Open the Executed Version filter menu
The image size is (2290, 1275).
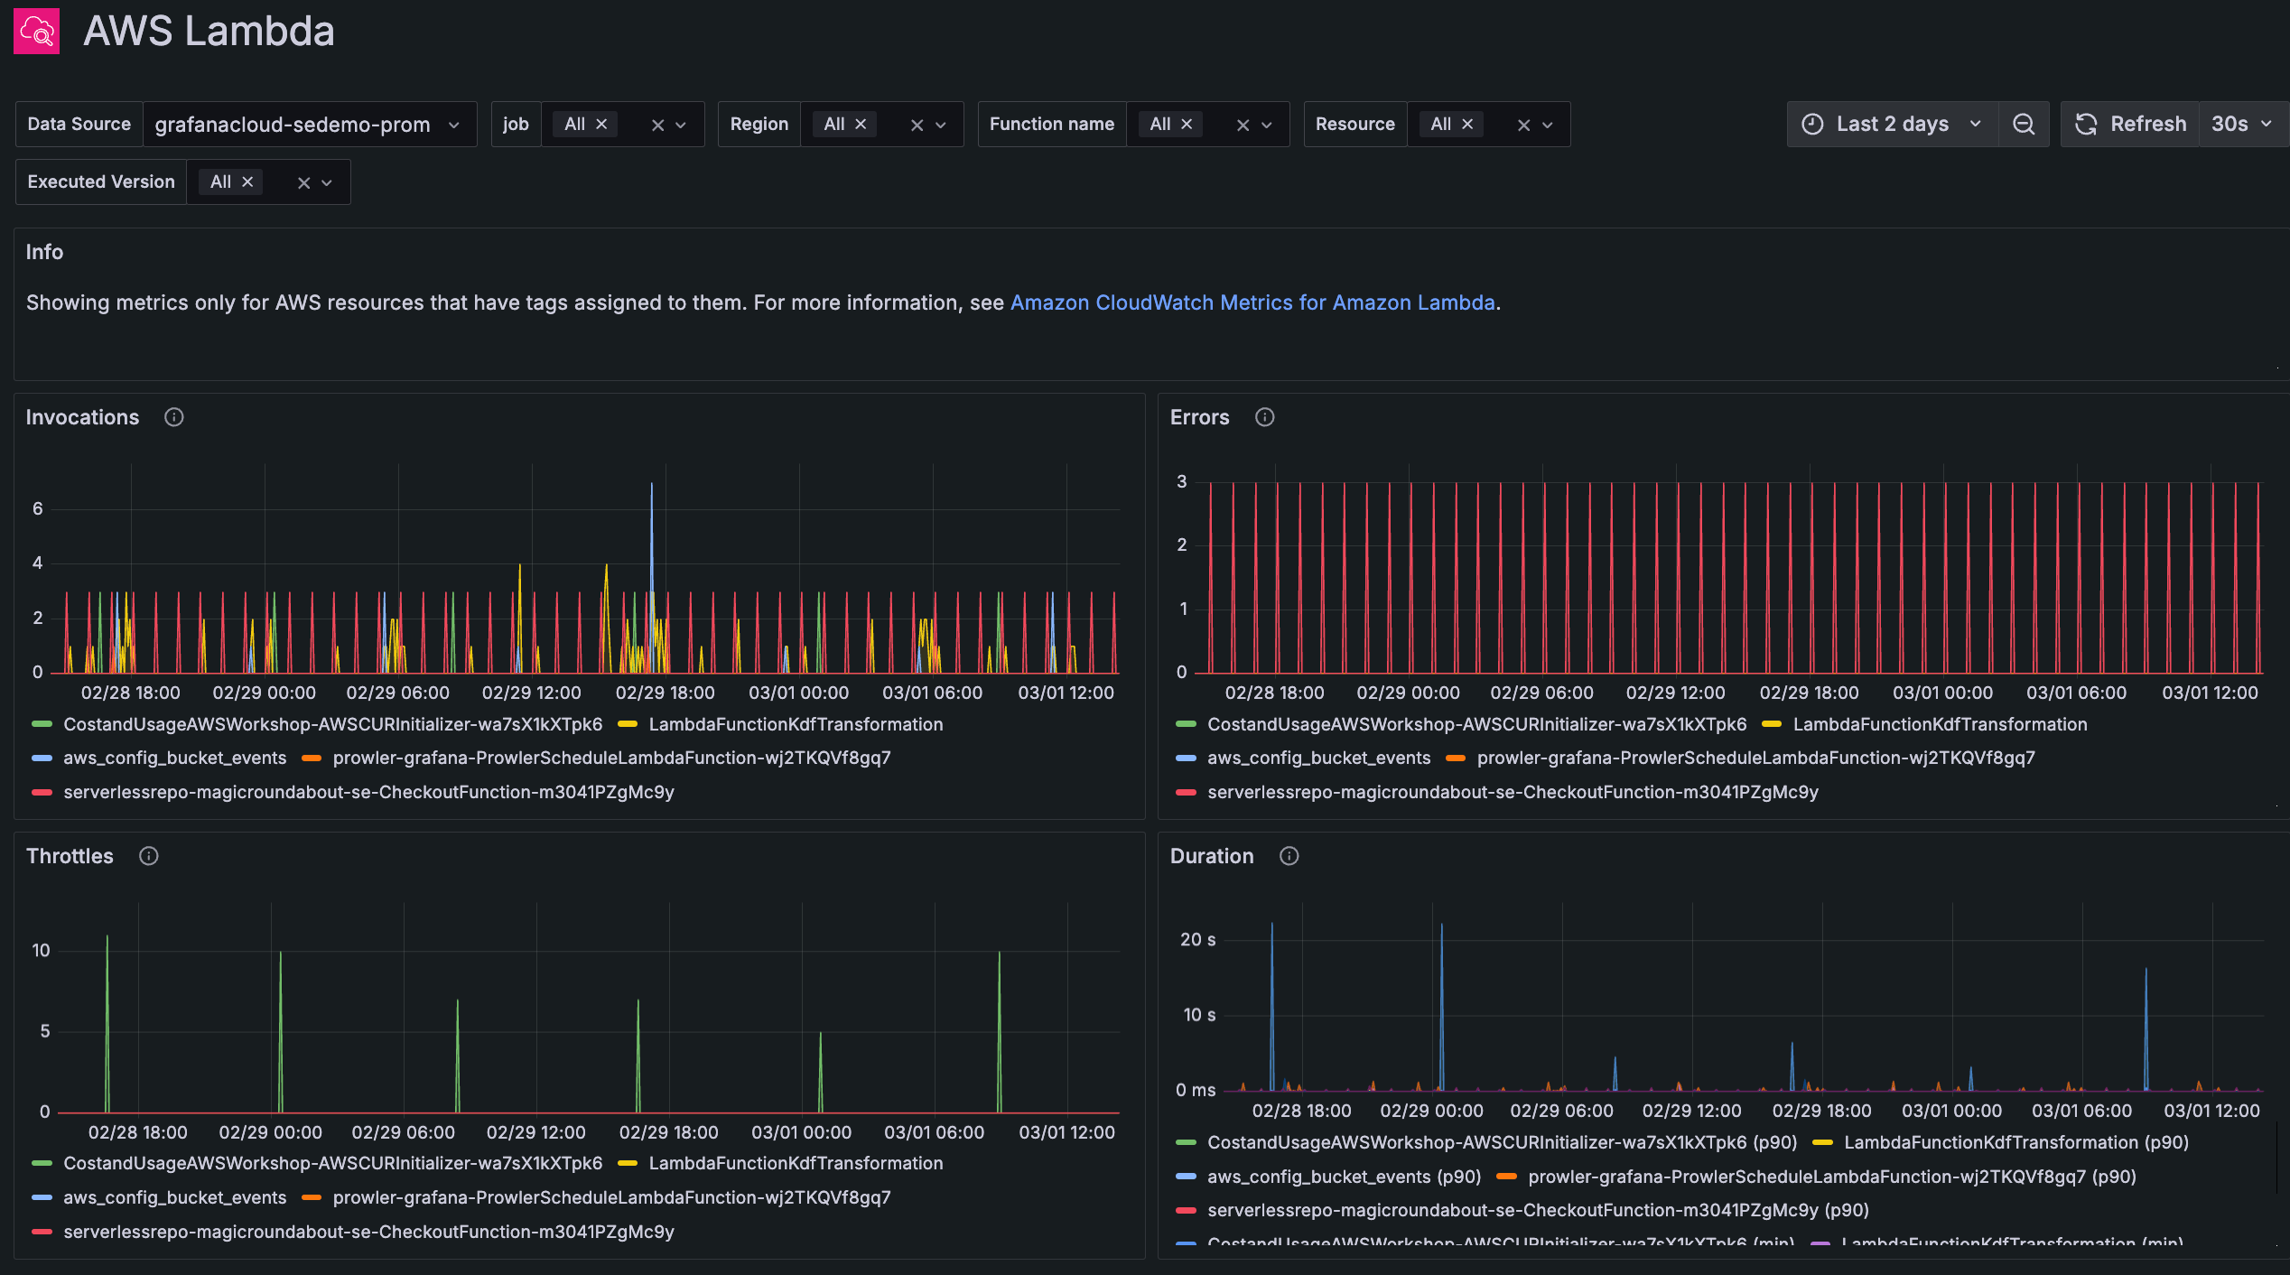327,181
